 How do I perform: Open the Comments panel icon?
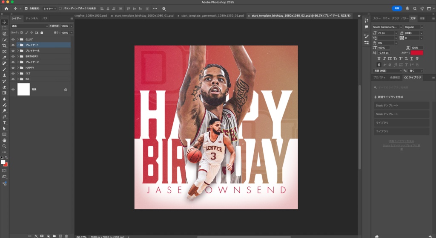366,27
